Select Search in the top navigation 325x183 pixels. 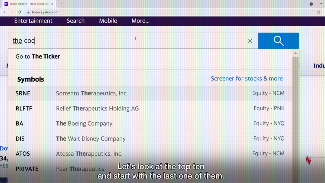pyautogui.click(x=76, y=21)
